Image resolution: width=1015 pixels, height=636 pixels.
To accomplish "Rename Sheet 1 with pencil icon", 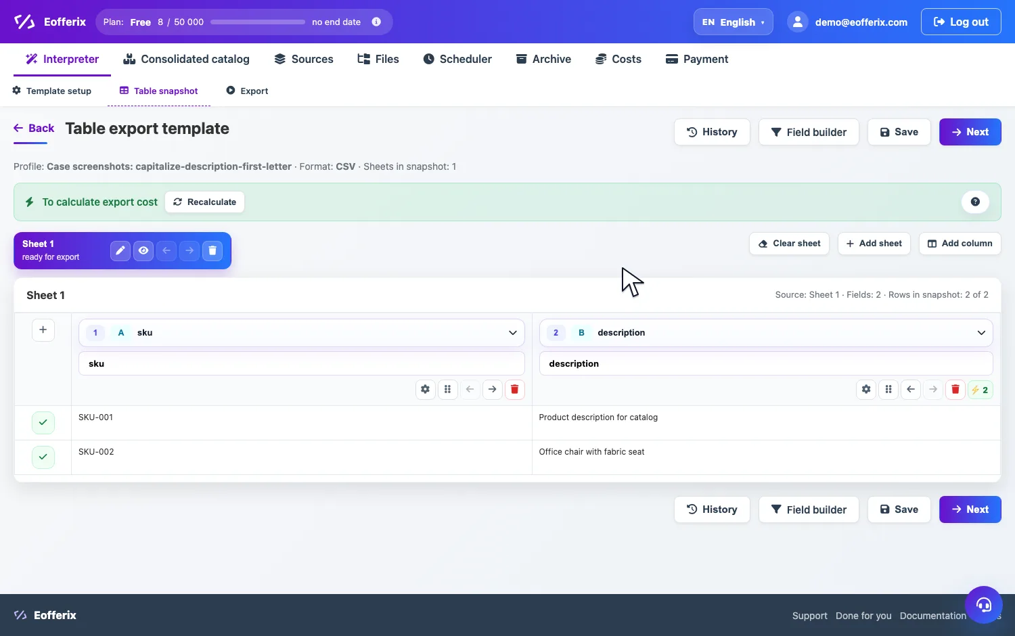I will (x=120, y=250).
